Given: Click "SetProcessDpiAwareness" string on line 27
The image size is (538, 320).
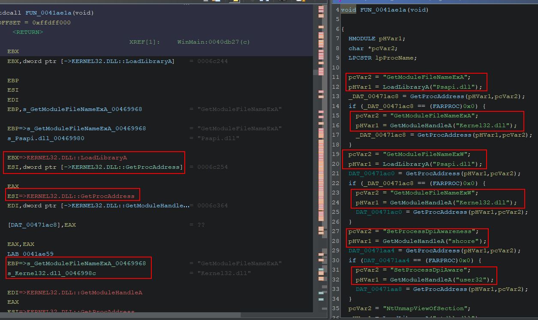Looking at the screenshot, I should (x=429, y=231).
